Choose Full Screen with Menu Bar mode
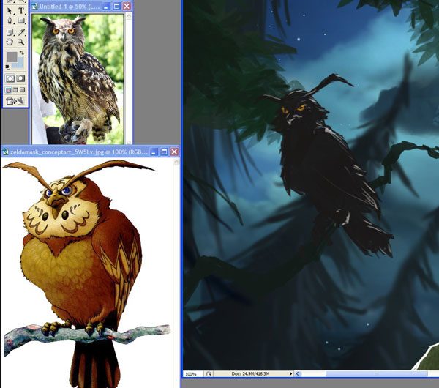This screenshot has height=388, width=439. [x=15, y=90]
